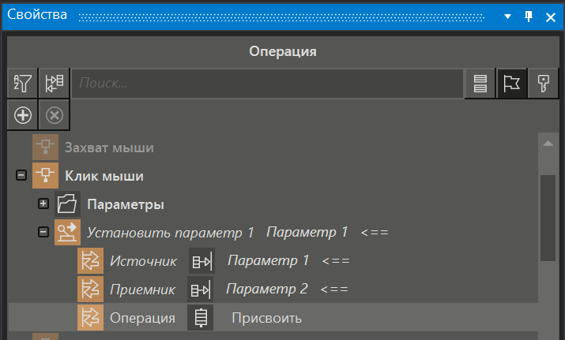Click the Источник parameter link icon
The height and width of the screenshot is (340, 565).
(x=201, y=261)
